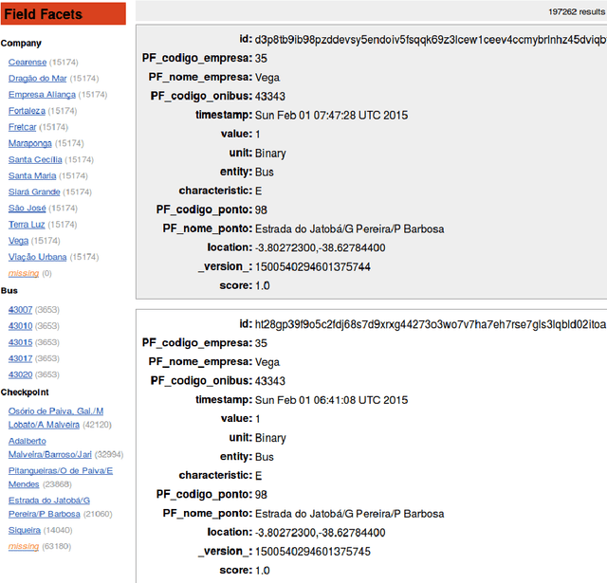Viewport: 607px width, 583px height.
Task: Select bus 43015 facet
Action: click(x=20, y=341)
